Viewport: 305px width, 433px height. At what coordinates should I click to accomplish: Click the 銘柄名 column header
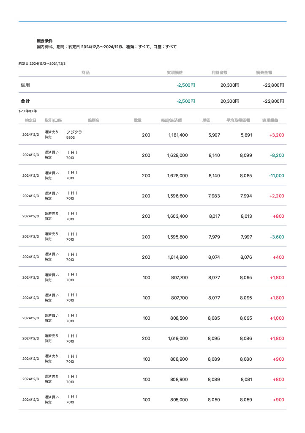click(x=93, y=121)
